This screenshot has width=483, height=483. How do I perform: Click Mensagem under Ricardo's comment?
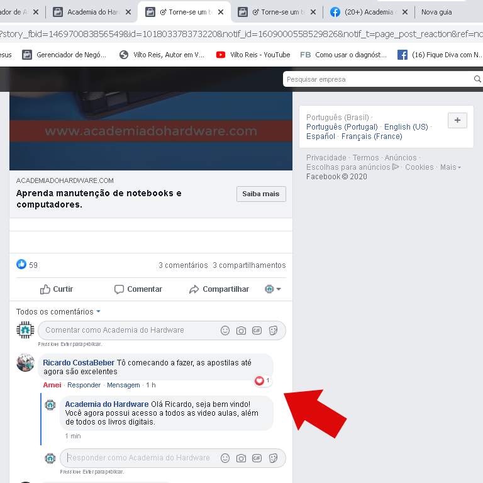tap(123, 385)
